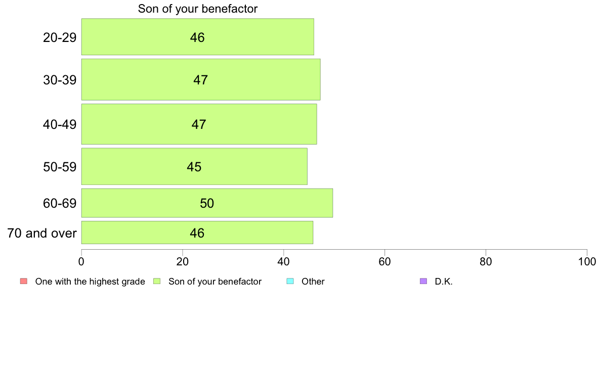Click the purple 'D.K.' legend swatch

(x=423, y=281)
